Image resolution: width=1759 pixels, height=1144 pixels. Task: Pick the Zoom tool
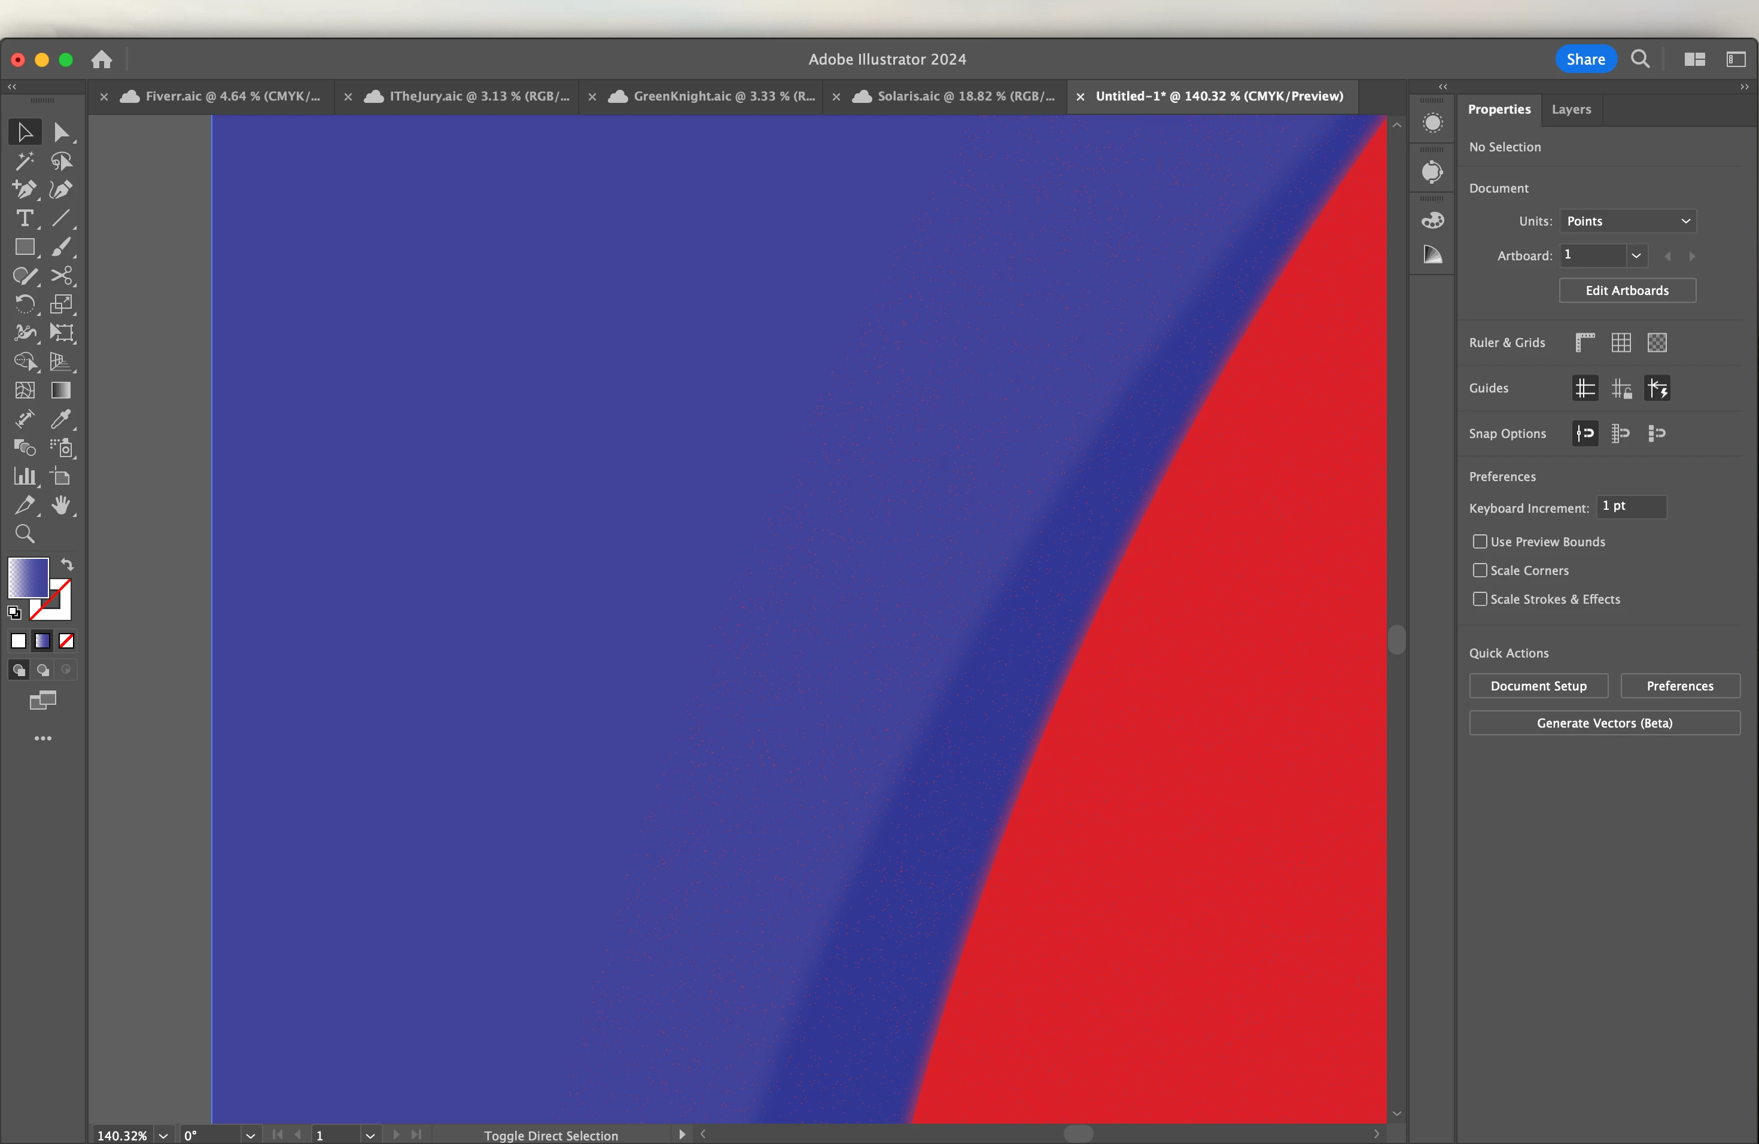pyautogui.click(x=25, y=534)
